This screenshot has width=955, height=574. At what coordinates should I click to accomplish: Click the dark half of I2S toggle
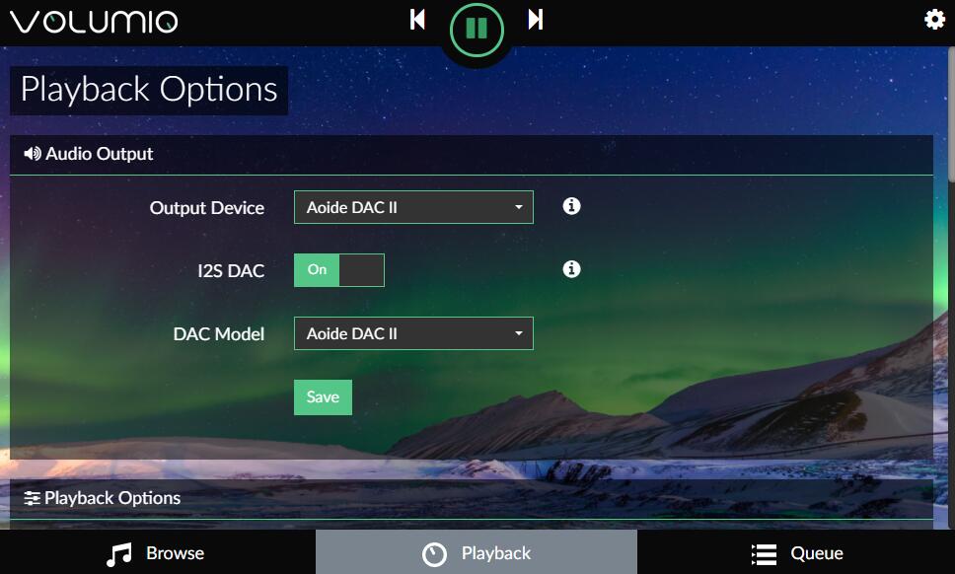coord(362,270)
